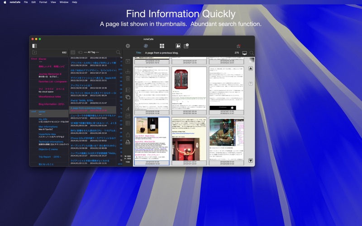362x226 pixels.
Task: Click the globe icon in the toolbar
Action: tap(146, 46)
